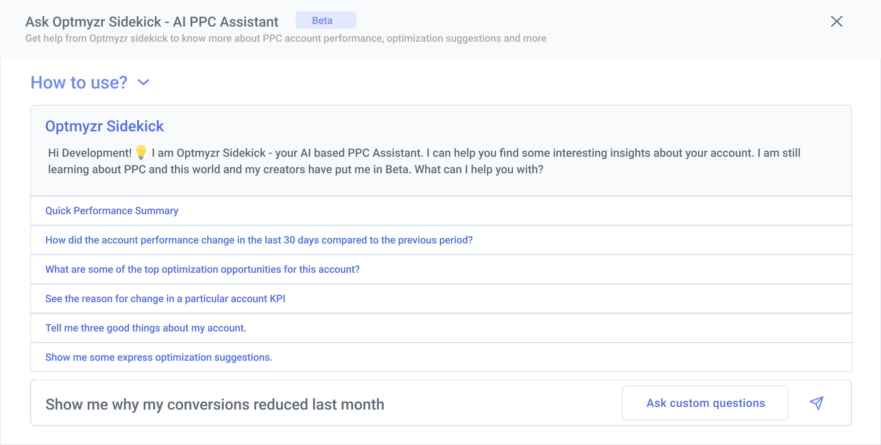Click the How to use? heading
The image size is (881, 445).
79,82
